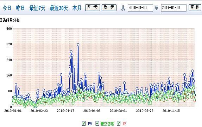Toggle the PV series checkbox
202x127 pixels.
point(84,123)
